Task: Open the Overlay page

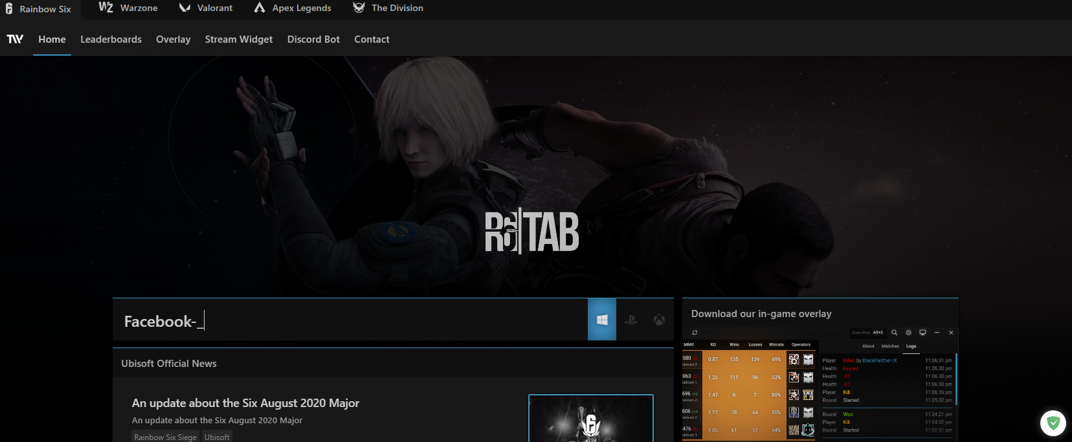Action: 173,39
